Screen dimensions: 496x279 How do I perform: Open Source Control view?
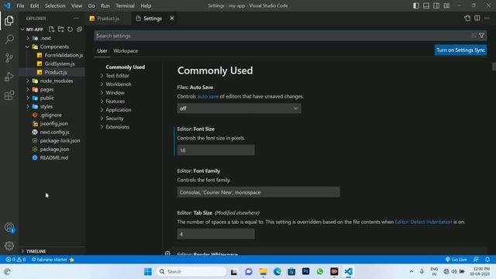(x=9, y=58)
